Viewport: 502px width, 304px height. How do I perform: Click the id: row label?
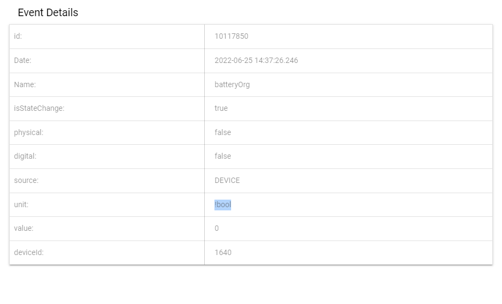[x=18, y=36]
